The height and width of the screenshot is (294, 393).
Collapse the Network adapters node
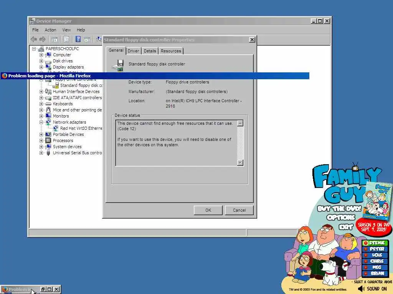41,122
